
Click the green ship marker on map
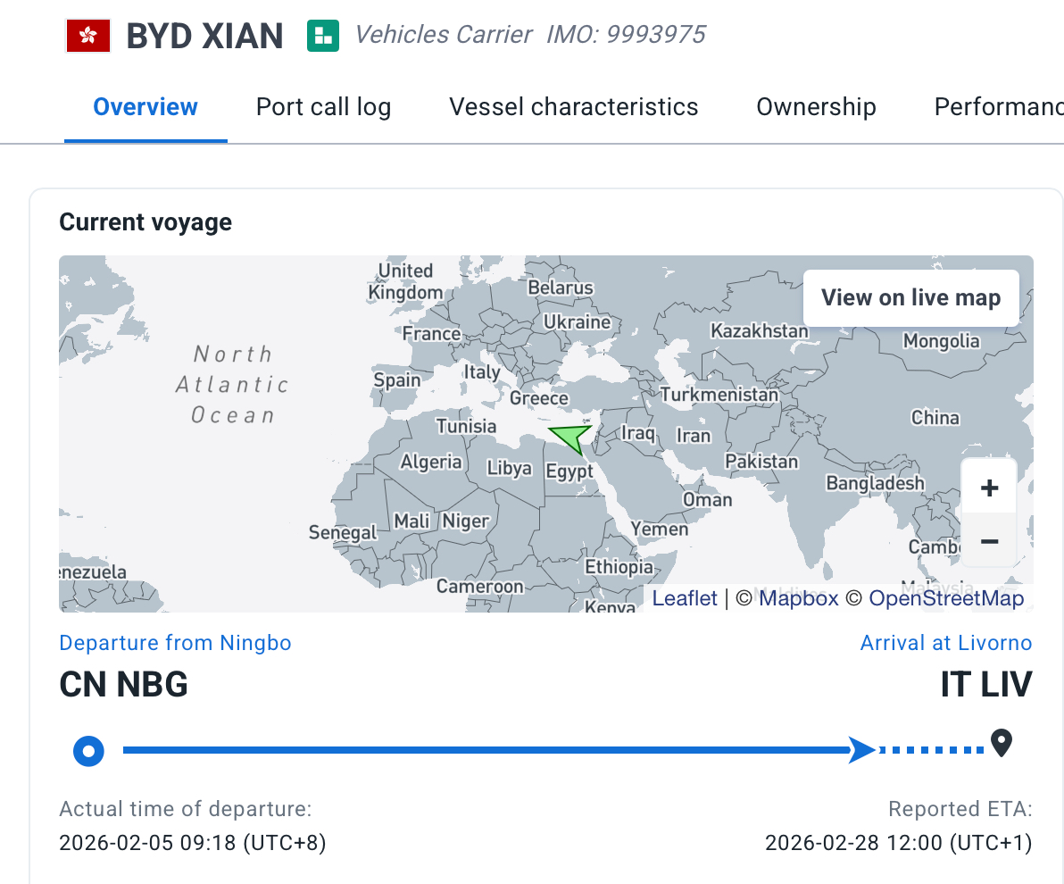[571, 438]
